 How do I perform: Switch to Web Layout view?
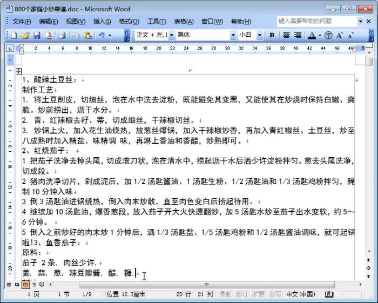[17, 285]
